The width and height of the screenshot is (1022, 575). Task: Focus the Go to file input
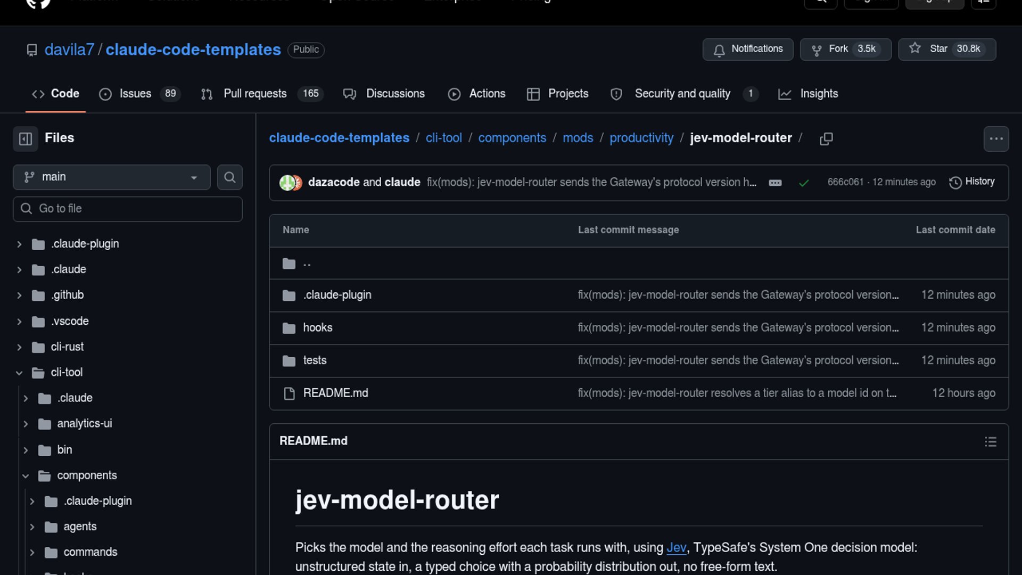pos(128,209)
